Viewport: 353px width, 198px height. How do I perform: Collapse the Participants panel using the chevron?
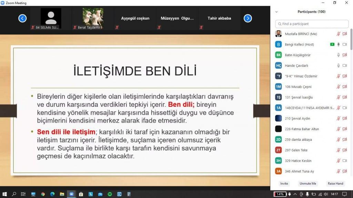pyautogui.click(x=276, y=12)
